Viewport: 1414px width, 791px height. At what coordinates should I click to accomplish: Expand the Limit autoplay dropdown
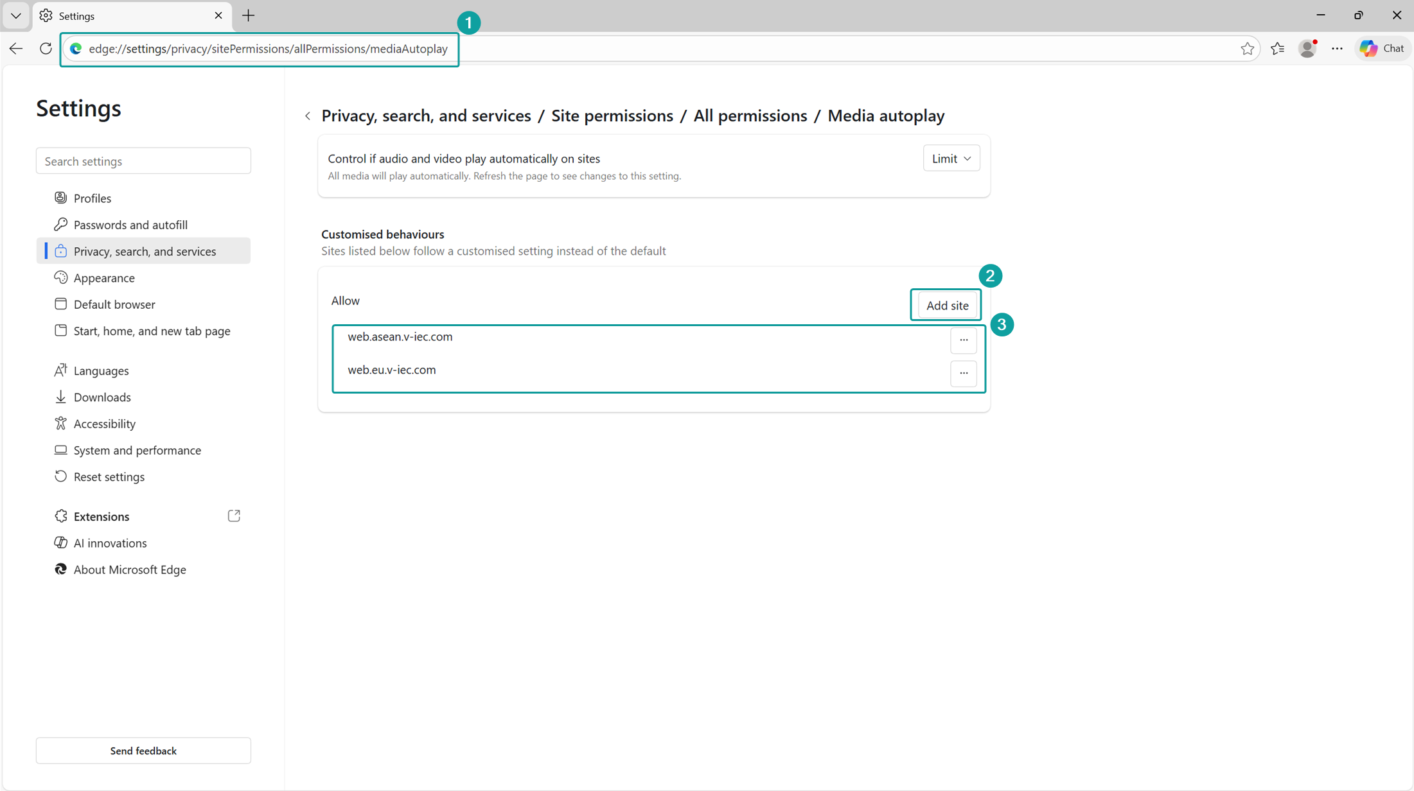(x=951, y=158)
